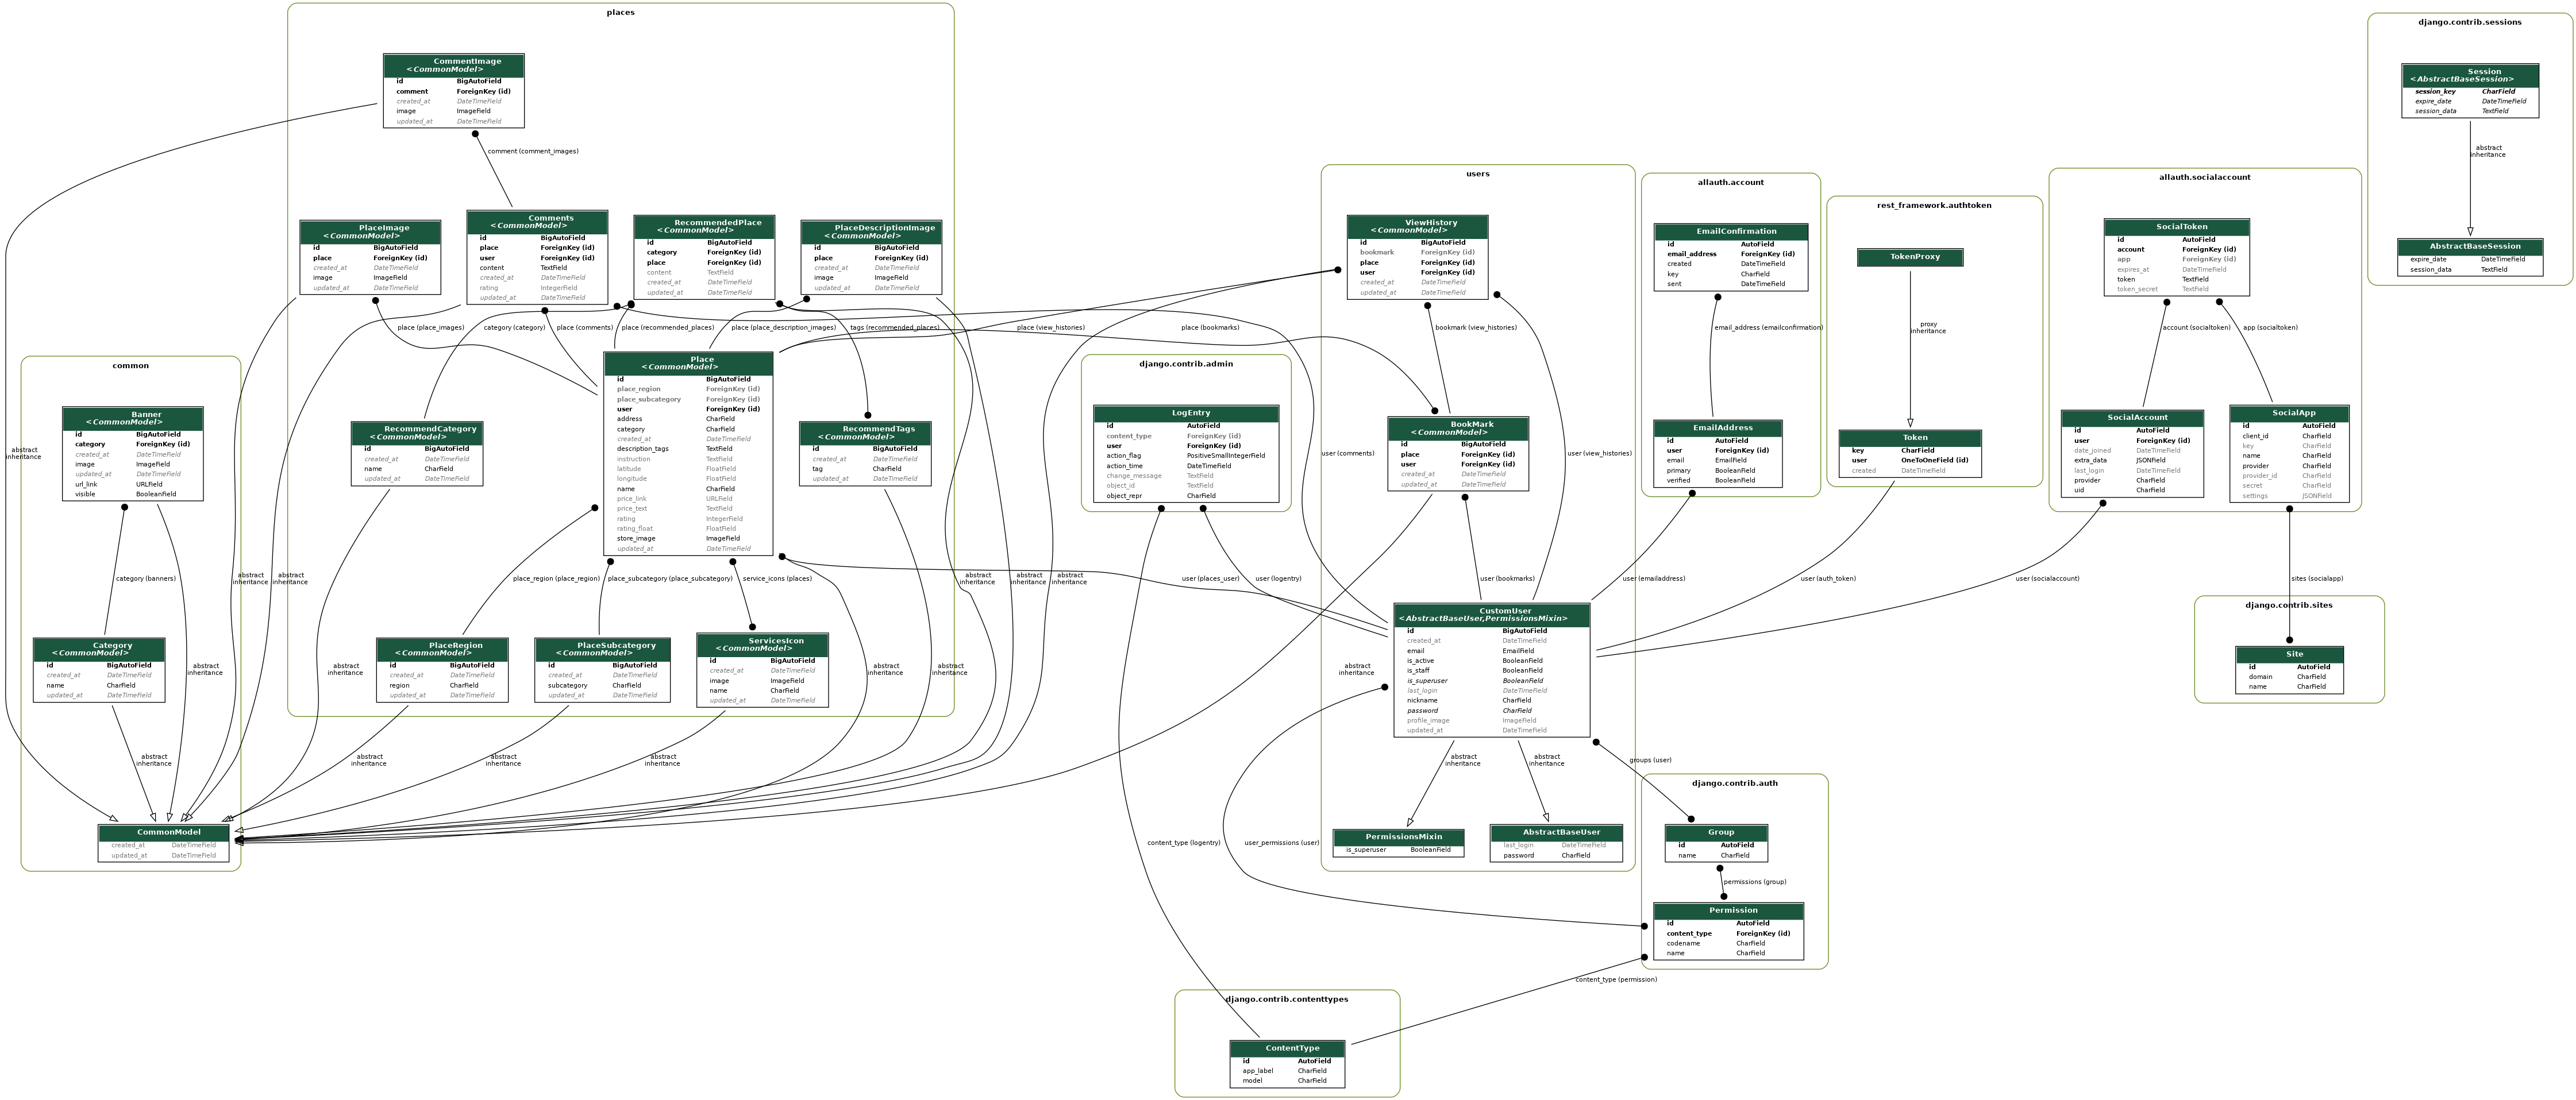2576x1100 pixels.
Task: Select the ServicesIcon model header
Action: pyautogui.click(x=762, y=644)
